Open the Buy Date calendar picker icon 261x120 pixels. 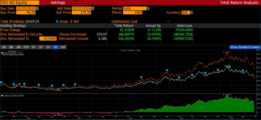tap(37, 8)
